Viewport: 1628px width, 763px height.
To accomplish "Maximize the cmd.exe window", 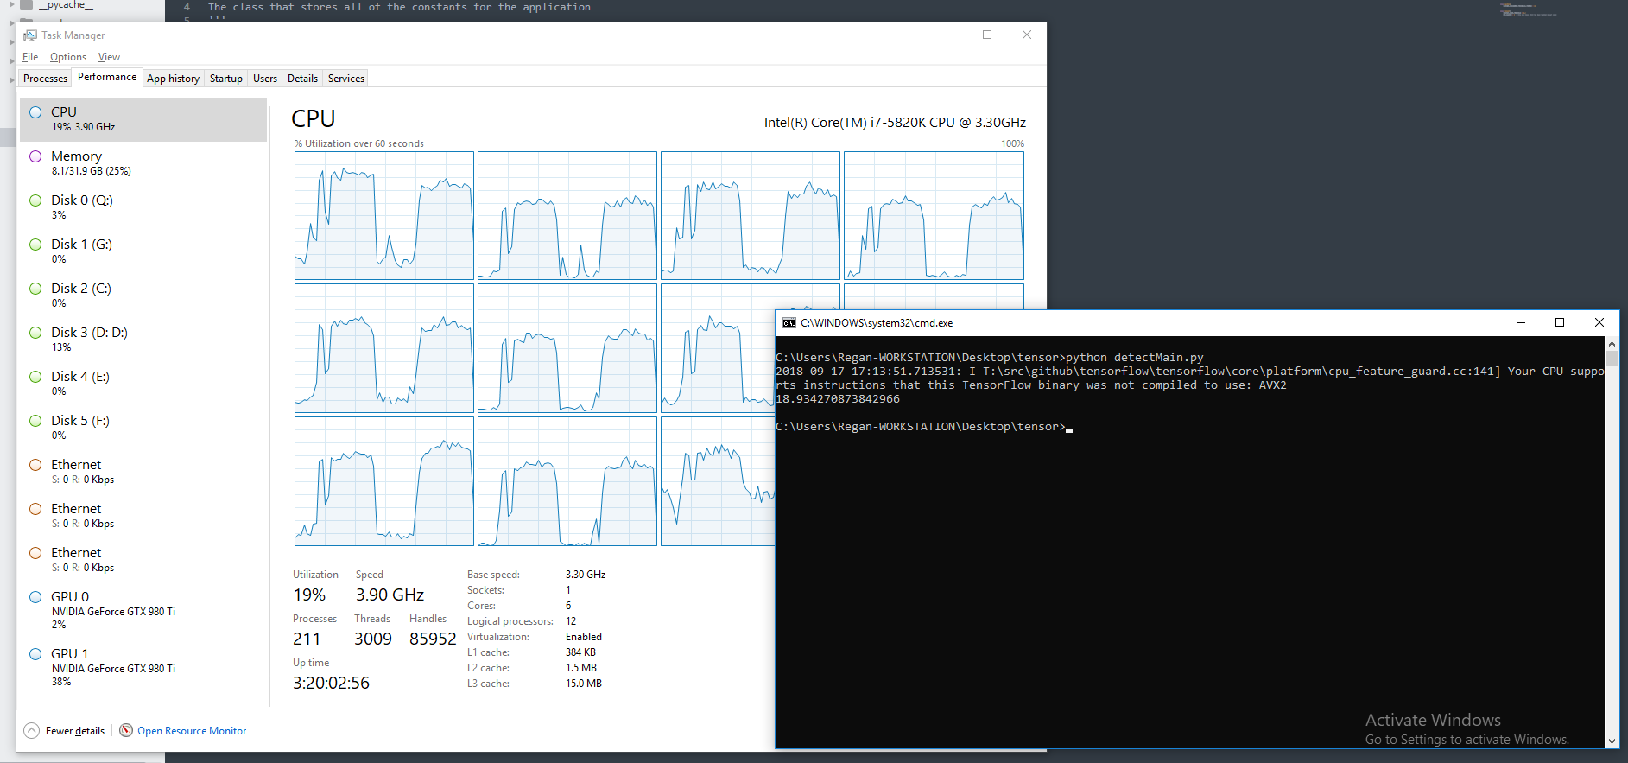I will coord(1560,322).
